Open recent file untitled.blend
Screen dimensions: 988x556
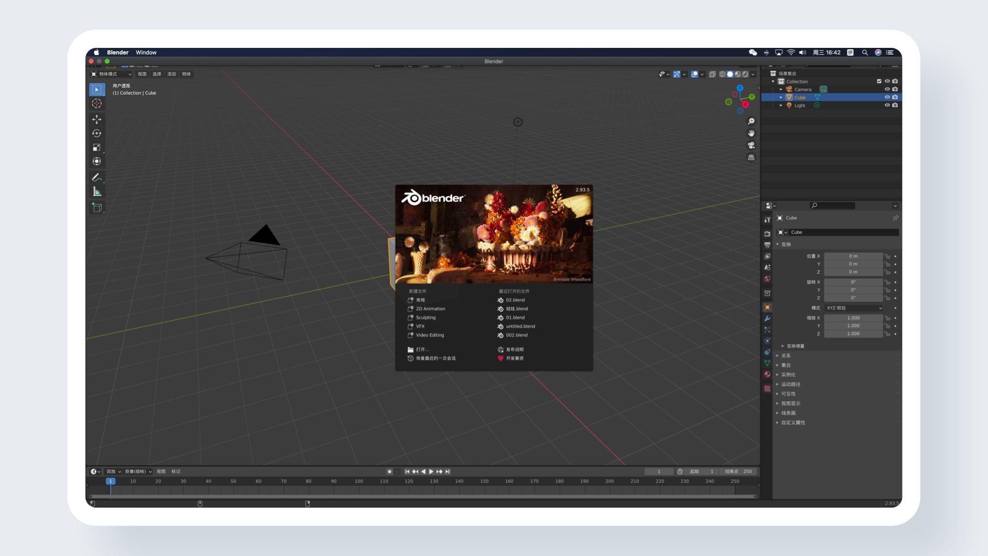(520, 326)
